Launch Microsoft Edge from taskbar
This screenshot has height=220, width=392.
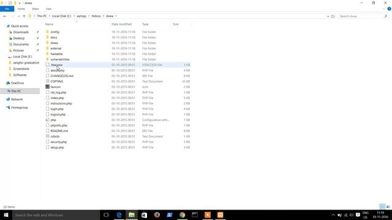tap(119, 215)
